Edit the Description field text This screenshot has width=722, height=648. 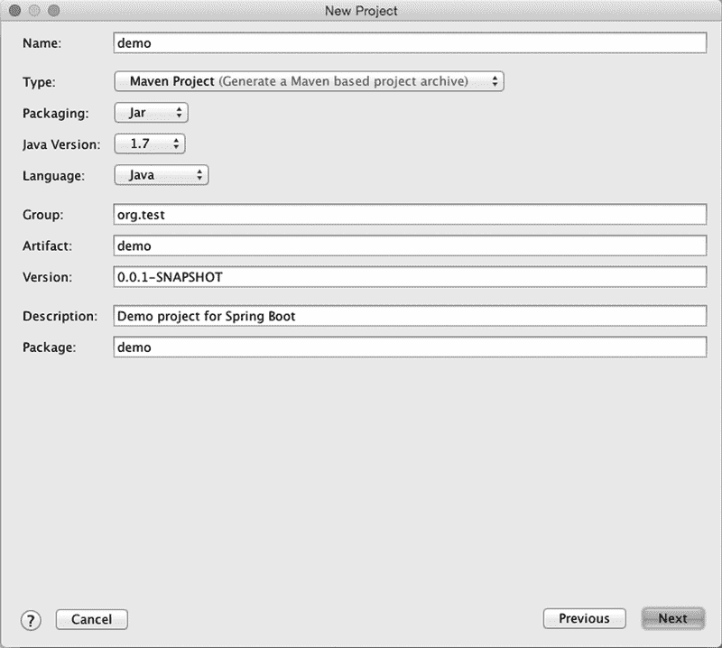(410, 316)
